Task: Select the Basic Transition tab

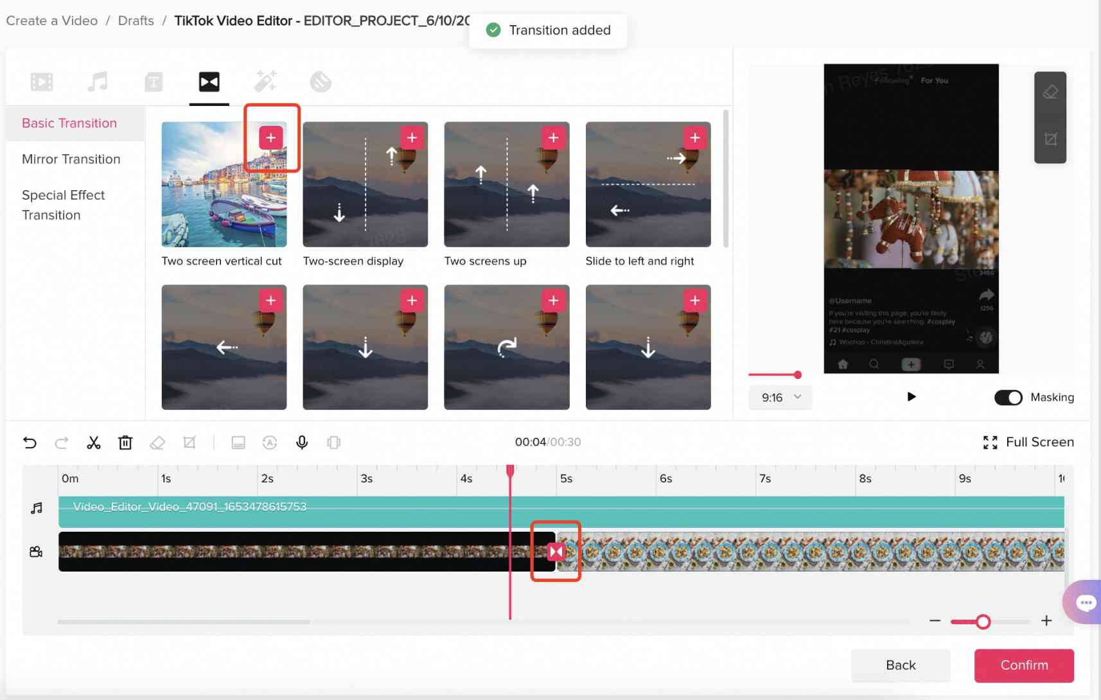Action: [69, 123]
